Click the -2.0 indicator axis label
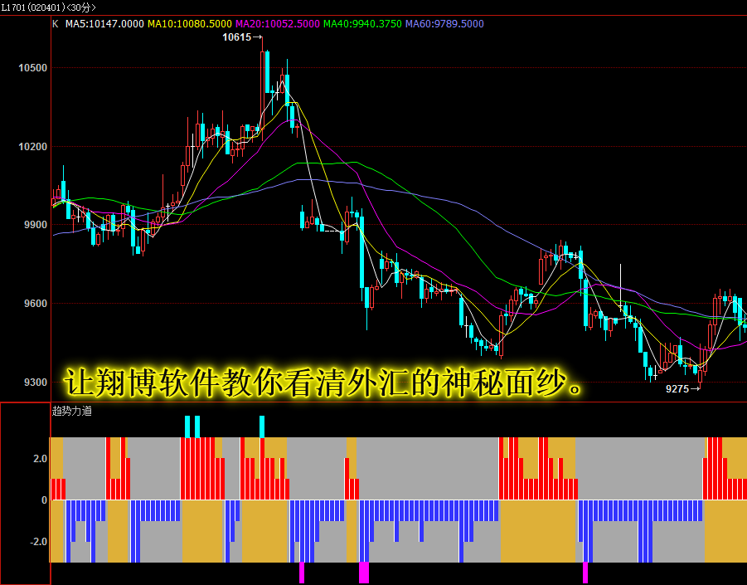Viewport: 747px width, 585px height. [x=38, y=542]
